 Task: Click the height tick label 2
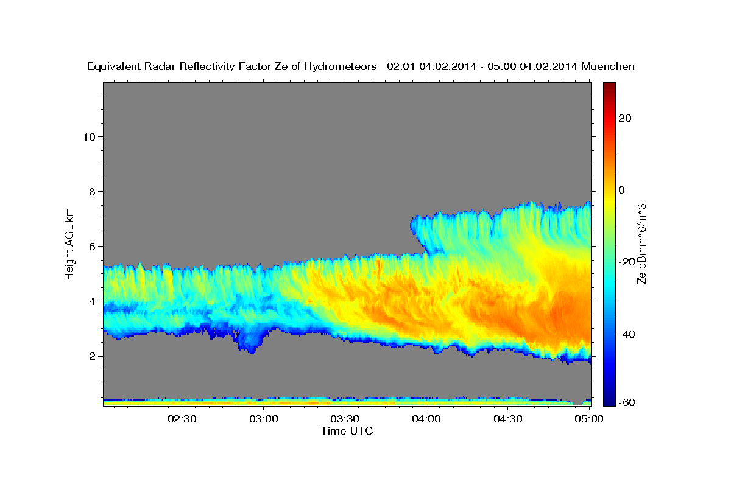click(x=92, y=356)
